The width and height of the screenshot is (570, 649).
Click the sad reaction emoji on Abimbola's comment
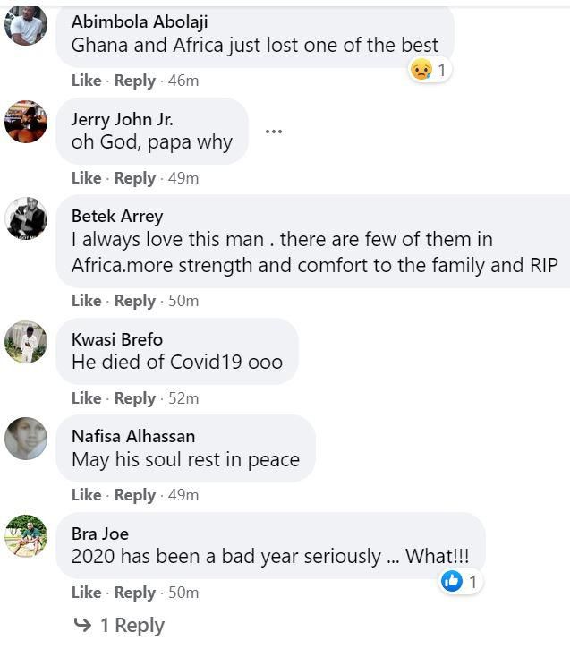[x=421, y=69]
